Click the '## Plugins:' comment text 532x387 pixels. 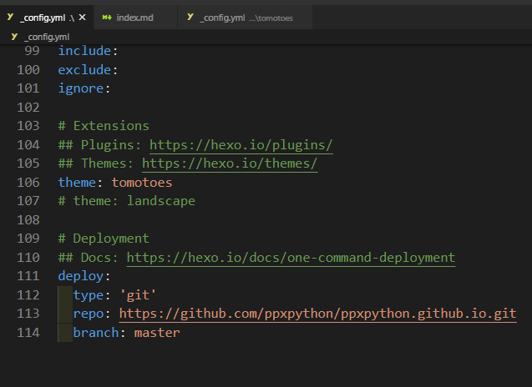coord(99,145)
